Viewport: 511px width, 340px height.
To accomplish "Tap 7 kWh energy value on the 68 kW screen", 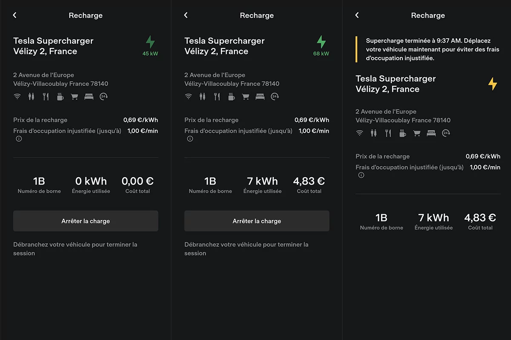I will [262, 181].
